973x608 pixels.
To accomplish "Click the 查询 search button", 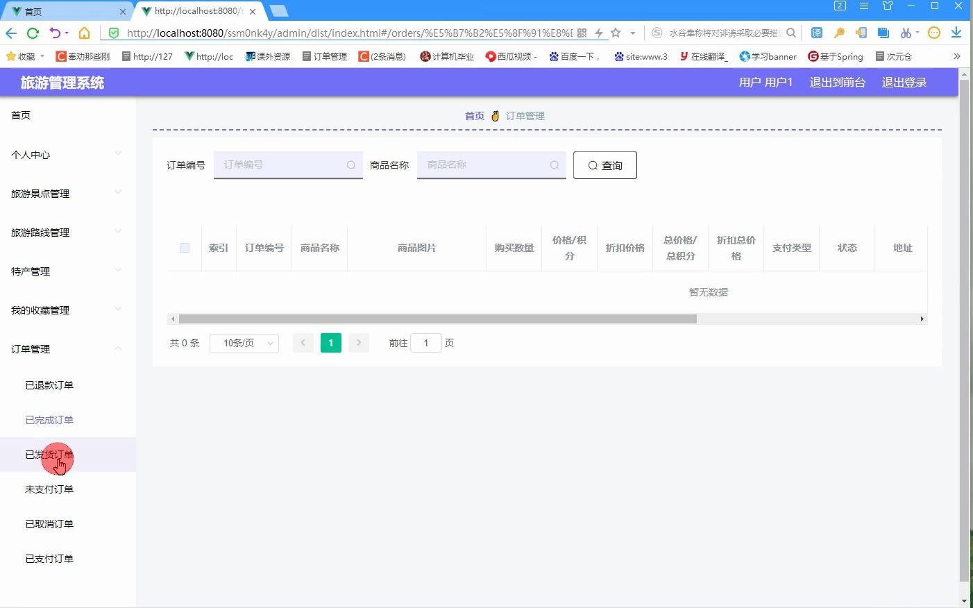I will [x=605, y=165].
